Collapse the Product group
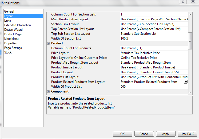199x139 pixels. [49, 43]
